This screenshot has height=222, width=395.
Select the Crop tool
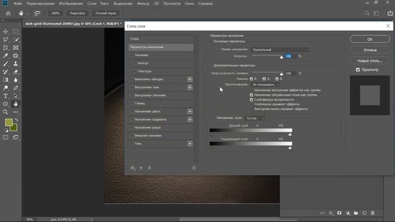pos(6,47)
